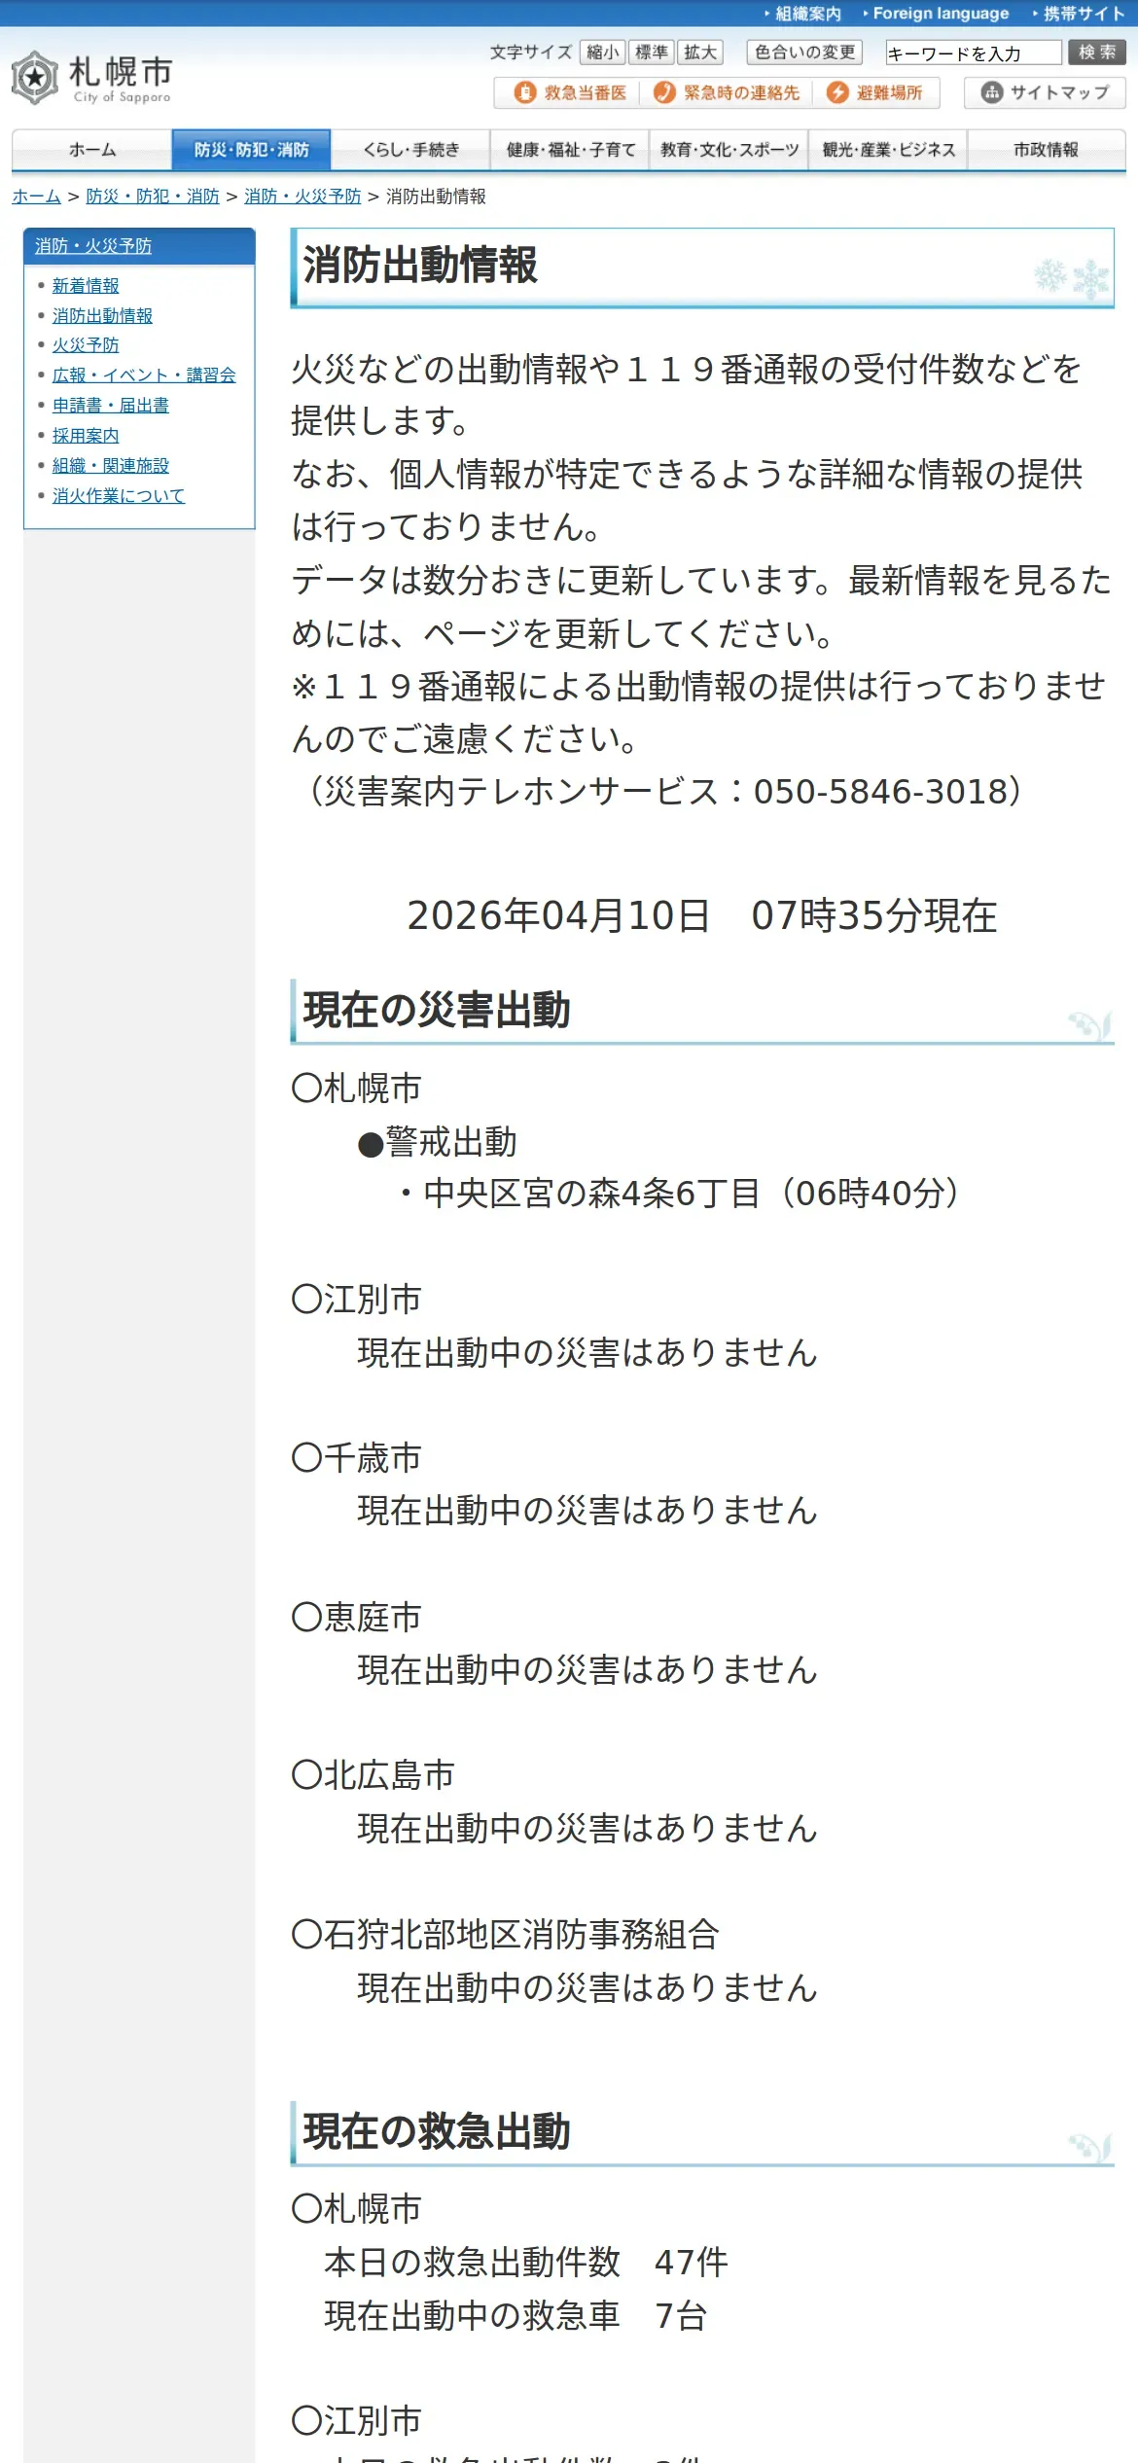Click the 検索 search button
Image resolution: width=1138 pixels, height=2463 pixels.
coord(1097,53)
